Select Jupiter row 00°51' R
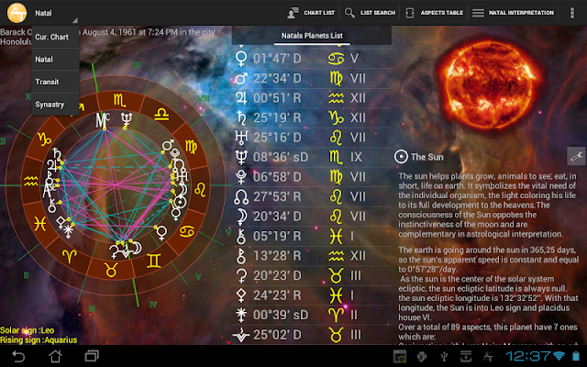Image resolution: width=587 pixels, height=367 pixels. (312, 98)
